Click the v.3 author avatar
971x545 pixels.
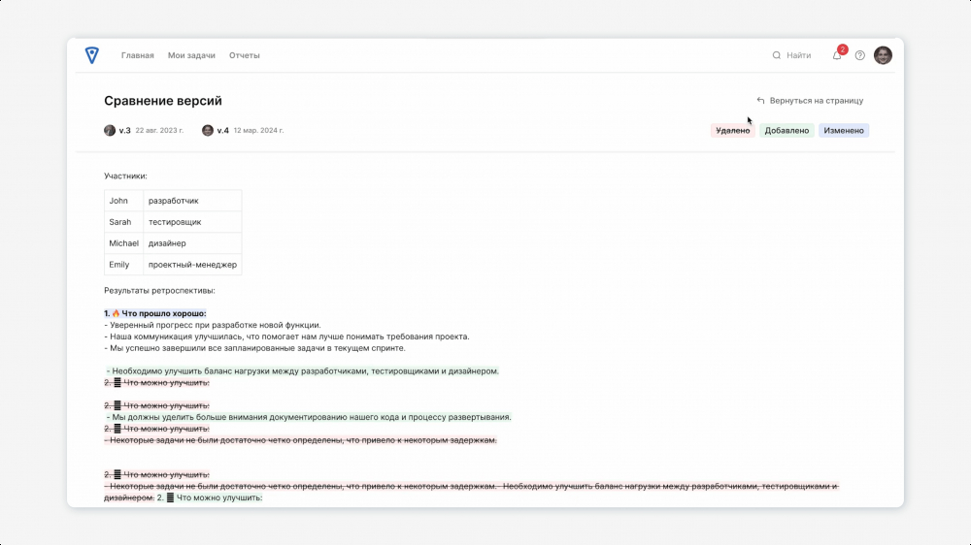click(x=110, y=130)
